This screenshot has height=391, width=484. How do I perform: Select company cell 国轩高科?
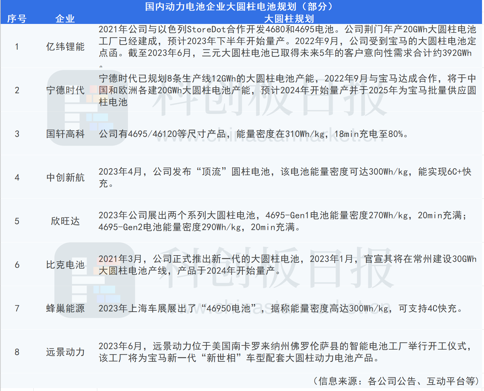tap(65, 134)
